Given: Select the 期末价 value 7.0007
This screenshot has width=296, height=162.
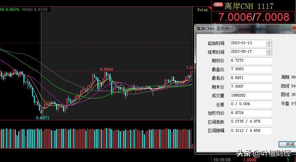Looking at the screenshot, I should 251,87.
